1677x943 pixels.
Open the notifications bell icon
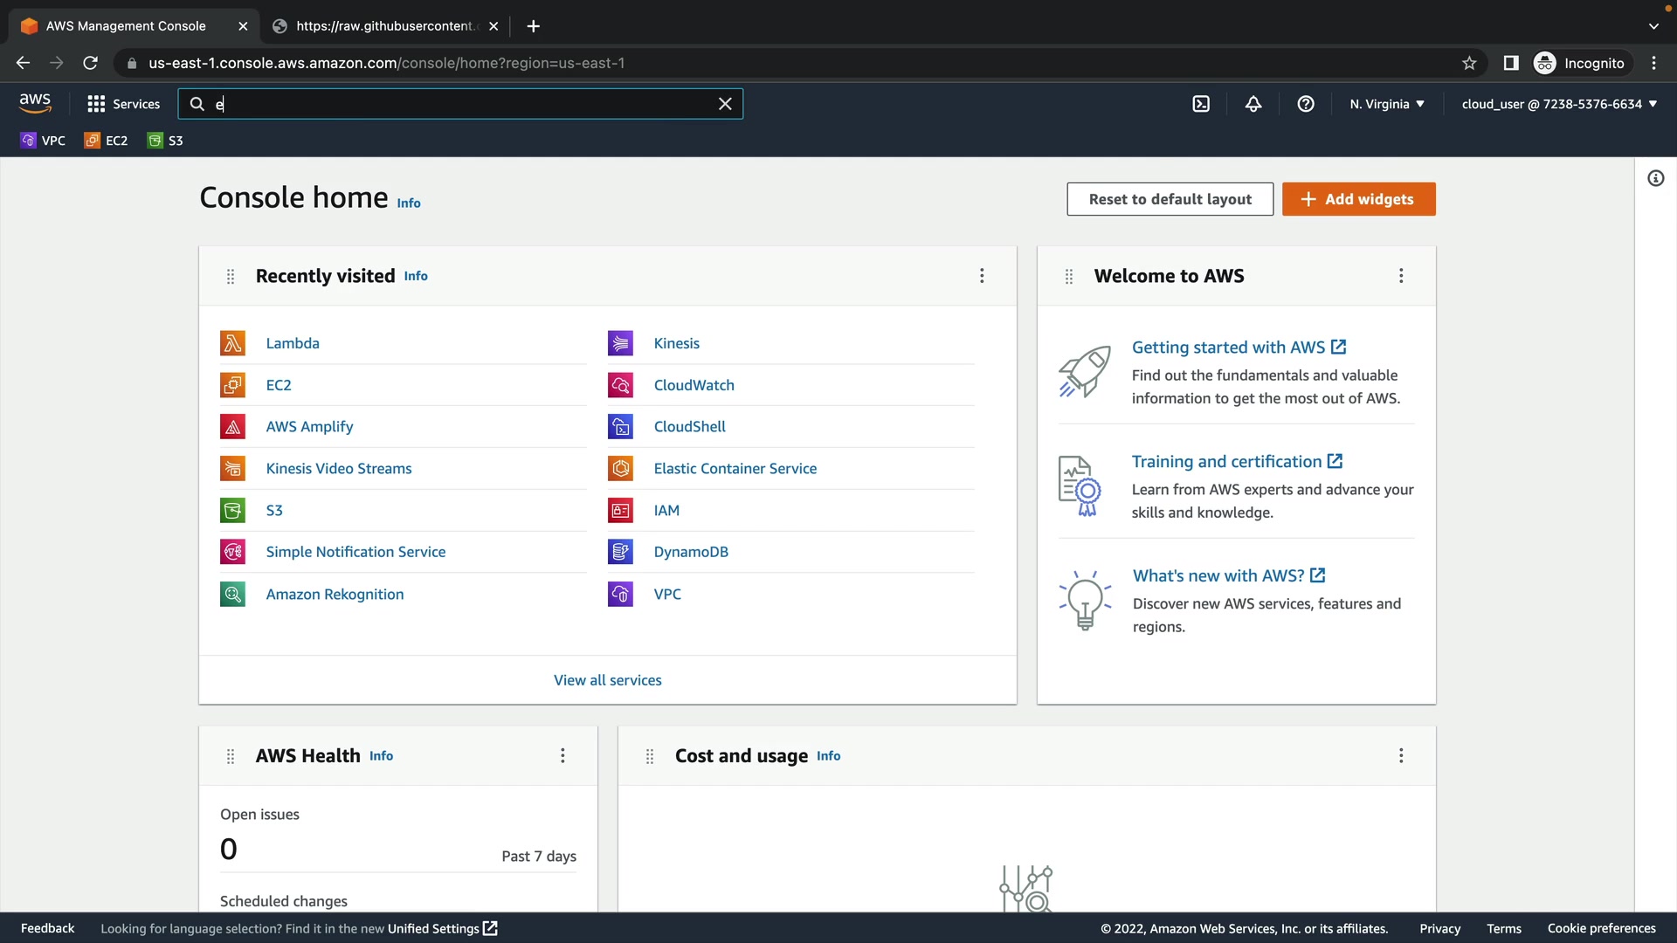[x=1253, y=104]
